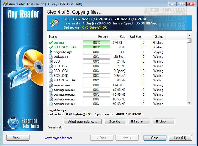The height and width of the screenshot is (146, 198).
Task: Select the bootmgr file name
Action: click(59, 43)
